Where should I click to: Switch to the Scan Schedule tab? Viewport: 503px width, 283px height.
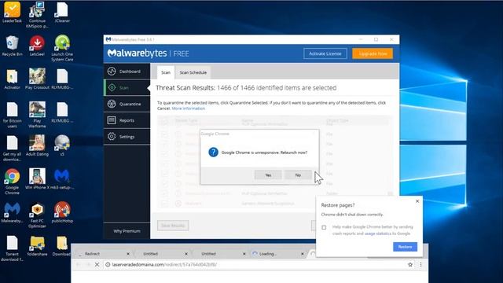(193, 72)
